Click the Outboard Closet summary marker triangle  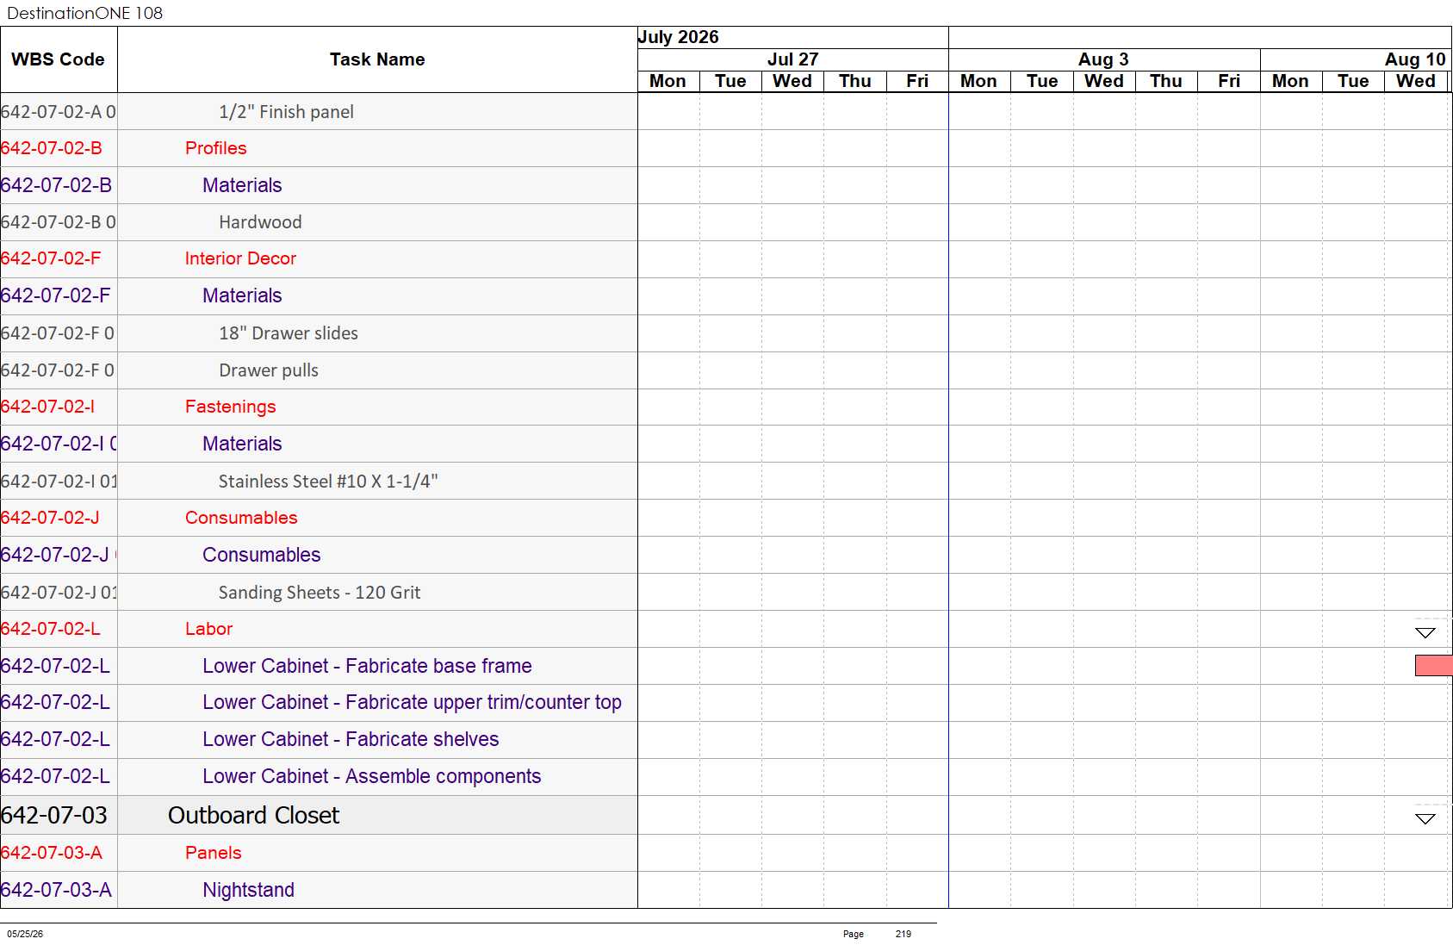[1425, 819]
